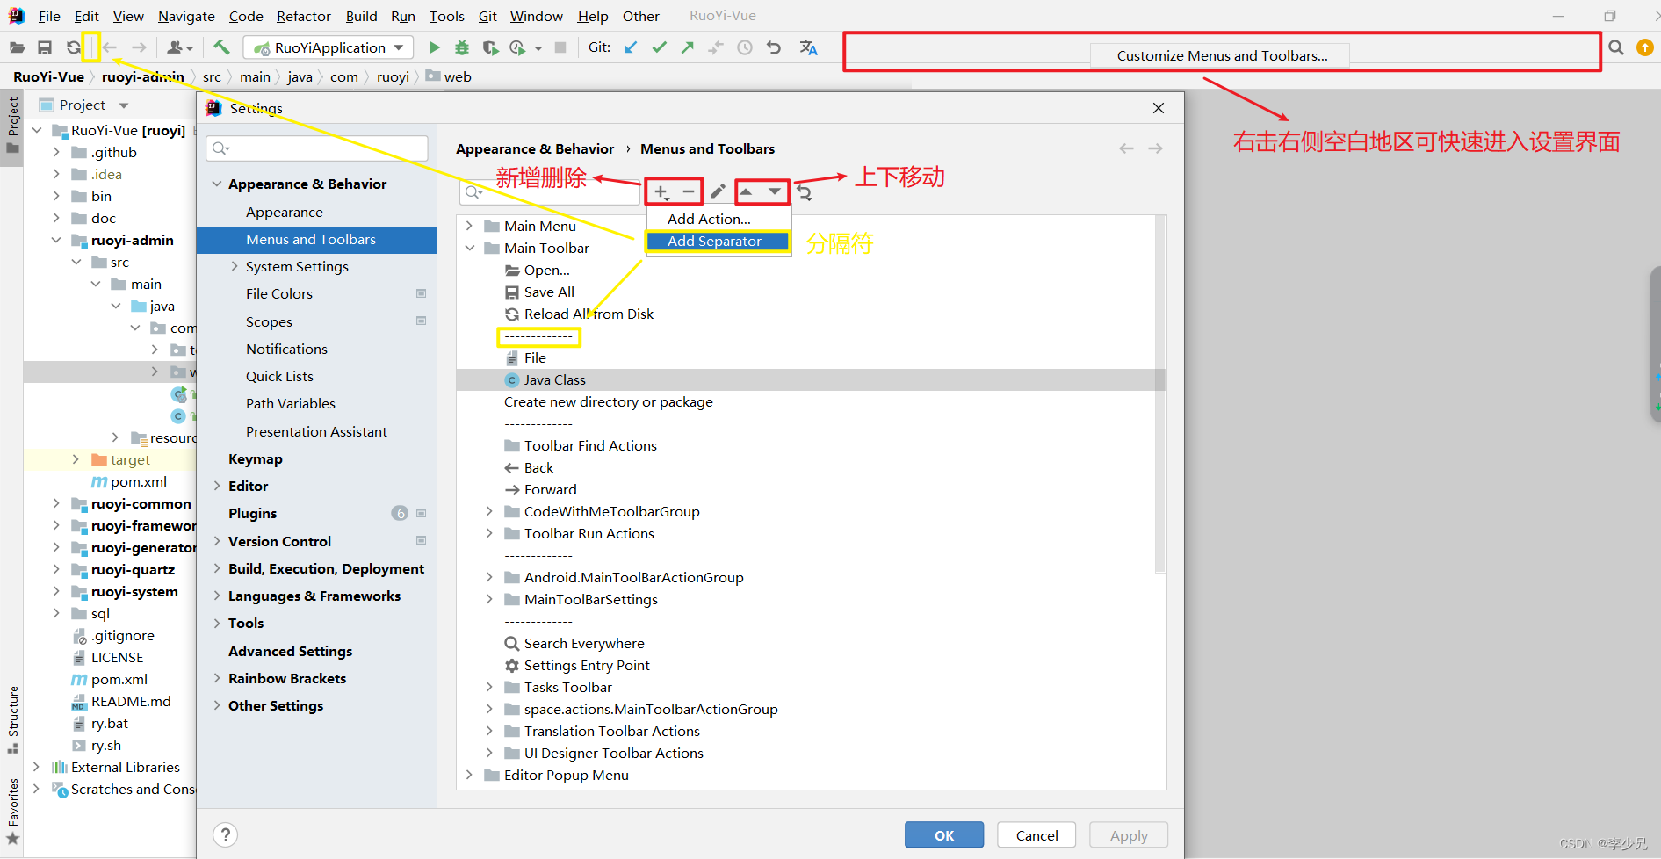Click the Build hammer icon
This screenshot has width=1661, height=859.
[221, 47]
